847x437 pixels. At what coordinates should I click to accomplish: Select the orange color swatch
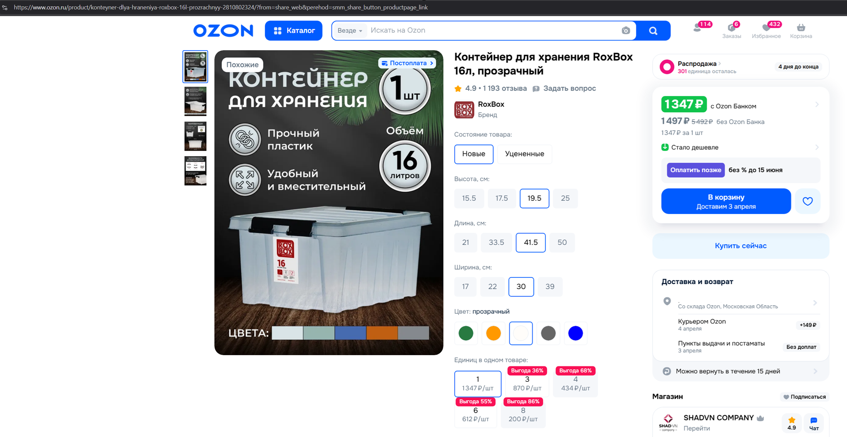493,333
